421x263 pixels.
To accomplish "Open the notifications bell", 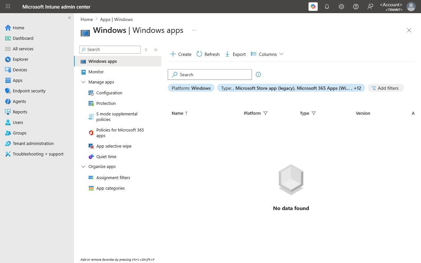I will coord(327,7).
